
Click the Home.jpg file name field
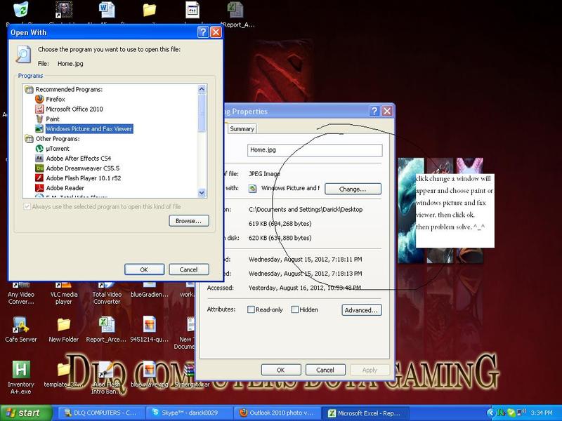[314, 150]
